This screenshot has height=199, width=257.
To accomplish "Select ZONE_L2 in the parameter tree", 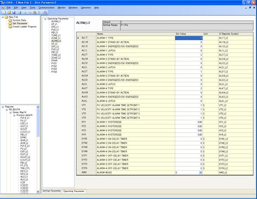I will click(x=56, y=58).
